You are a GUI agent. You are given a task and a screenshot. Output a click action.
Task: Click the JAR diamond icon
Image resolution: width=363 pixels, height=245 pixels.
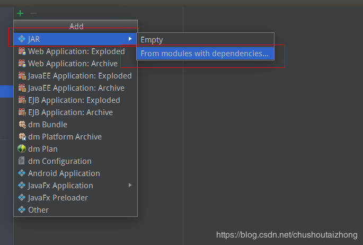(x=22, y=39)
